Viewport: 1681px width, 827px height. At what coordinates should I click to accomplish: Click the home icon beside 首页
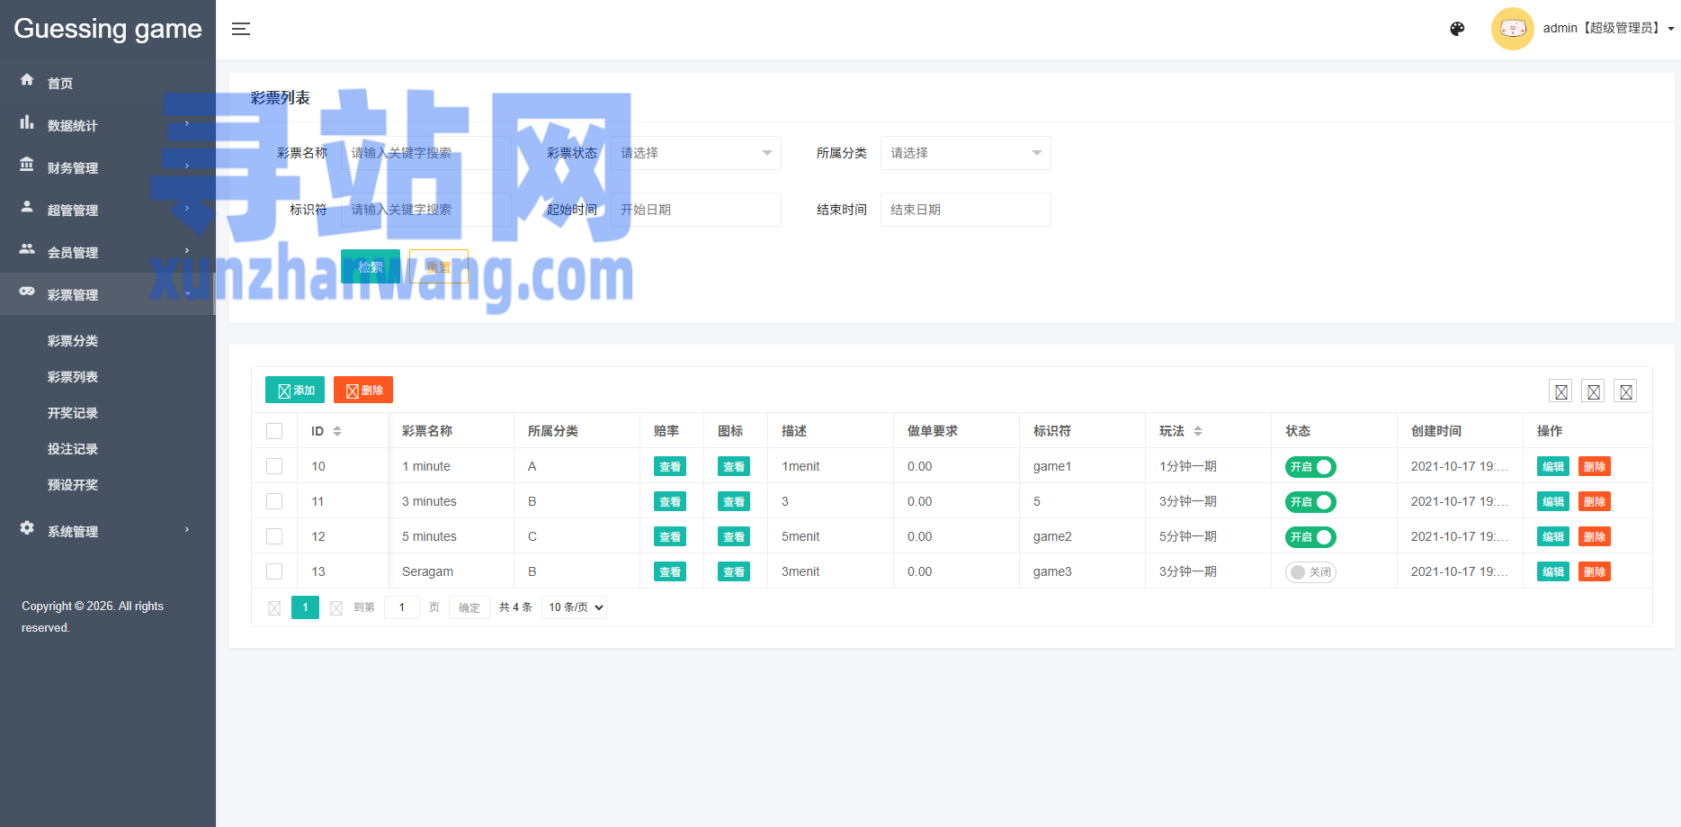(27, 80)
